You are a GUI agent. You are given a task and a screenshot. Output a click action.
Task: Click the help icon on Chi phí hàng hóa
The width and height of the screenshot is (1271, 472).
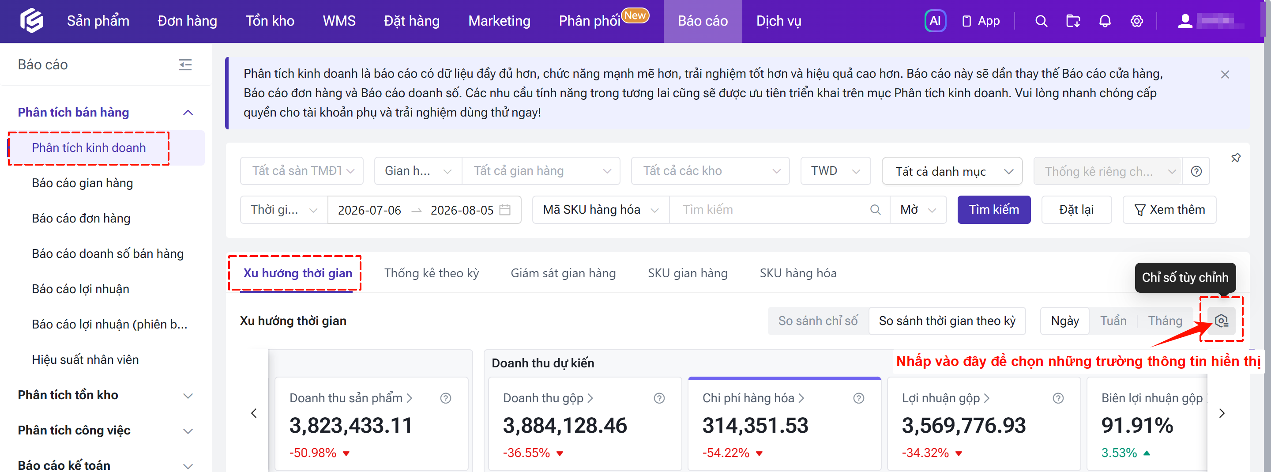tap(858, 398)
